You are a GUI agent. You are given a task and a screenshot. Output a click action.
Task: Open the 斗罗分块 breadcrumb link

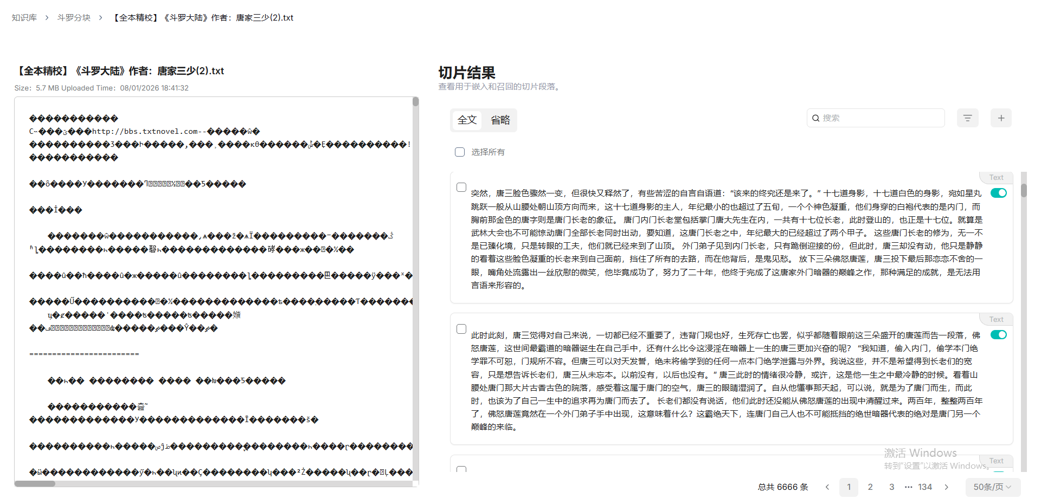pyautogui.click(x=74, y=18)
